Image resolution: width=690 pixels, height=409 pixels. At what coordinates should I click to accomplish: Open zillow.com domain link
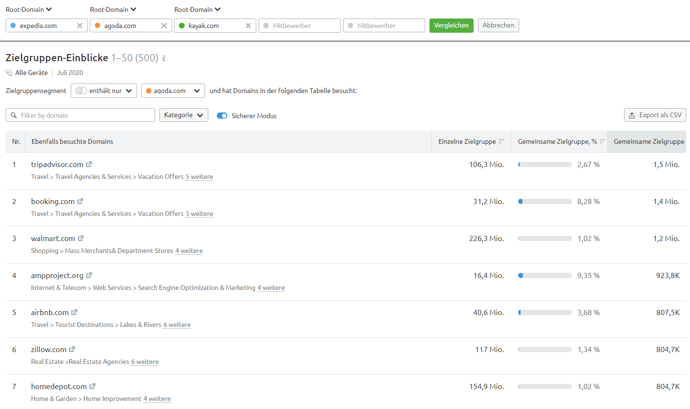(x=48, y=349)
